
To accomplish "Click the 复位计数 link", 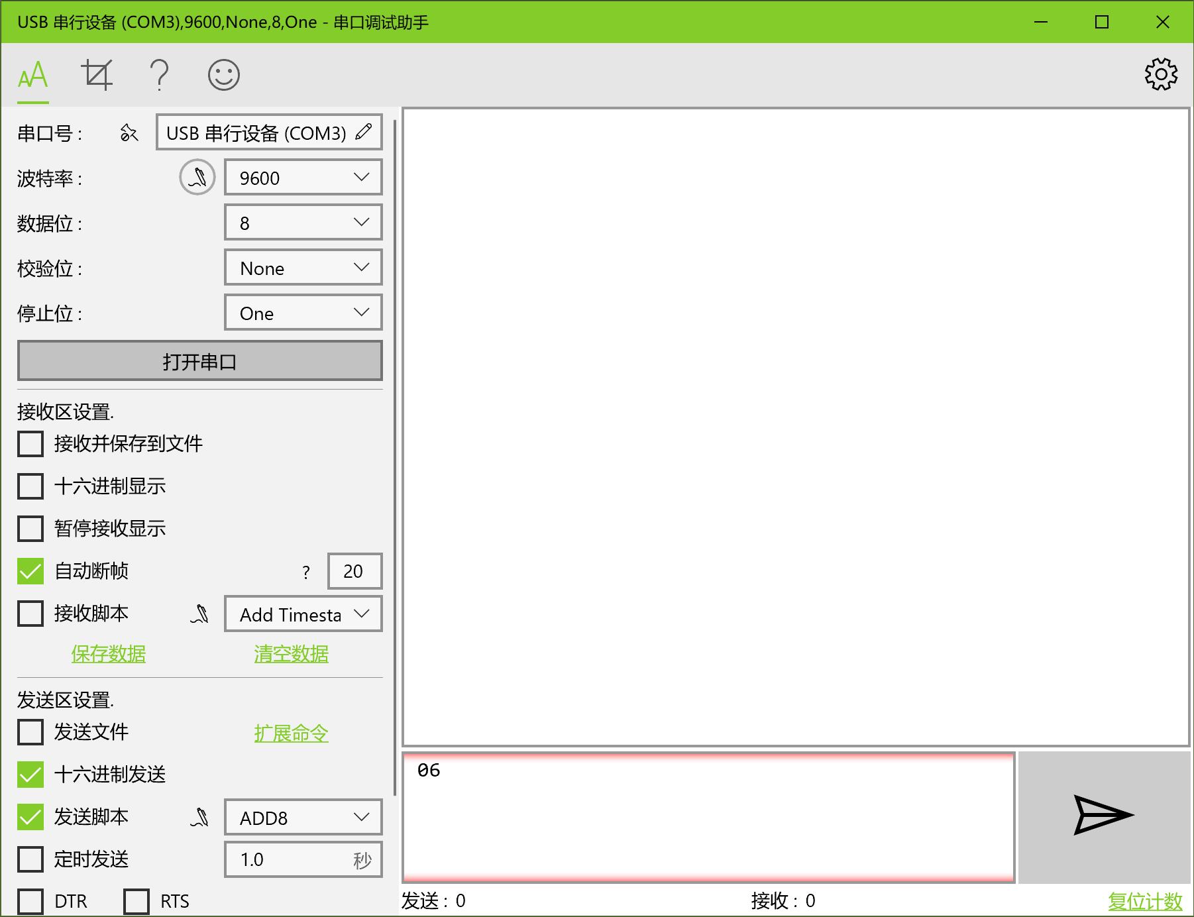I will coord(1146,901).
